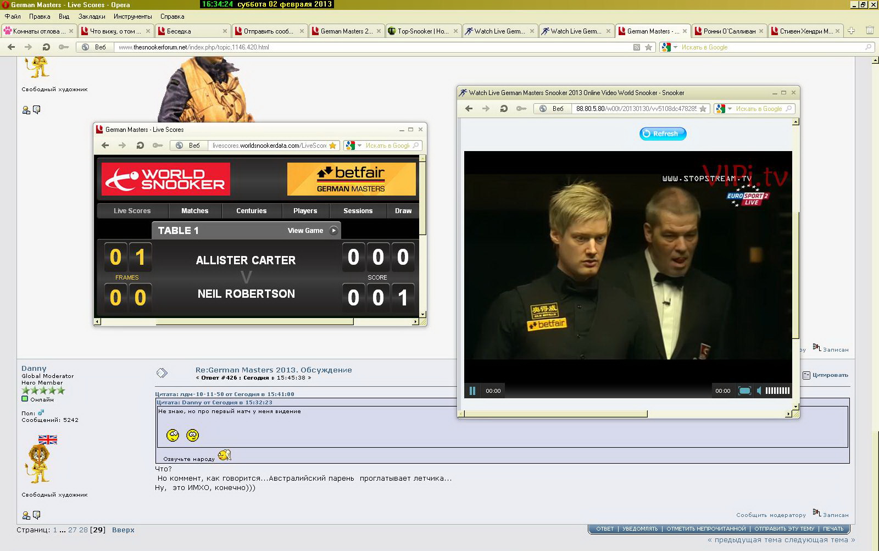
Task: Click Сообщить модератору link
Action: pos(771,515)
